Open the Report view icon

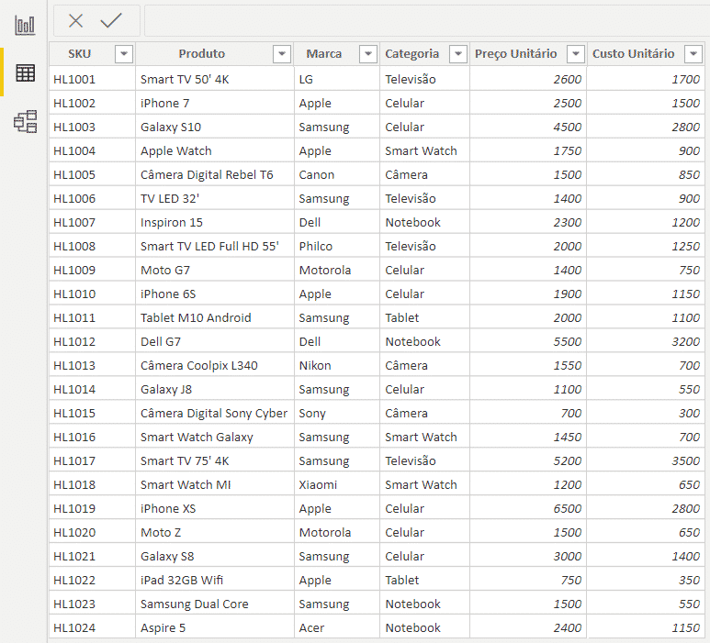coord(25,25)
